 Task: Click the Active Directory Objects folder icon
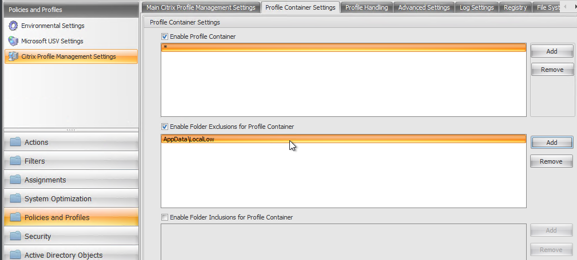[x=15, y=255]
